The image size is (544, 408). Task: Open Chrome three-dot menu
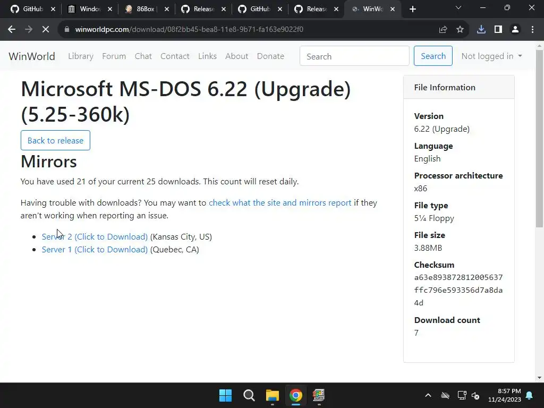coord(532,30)
